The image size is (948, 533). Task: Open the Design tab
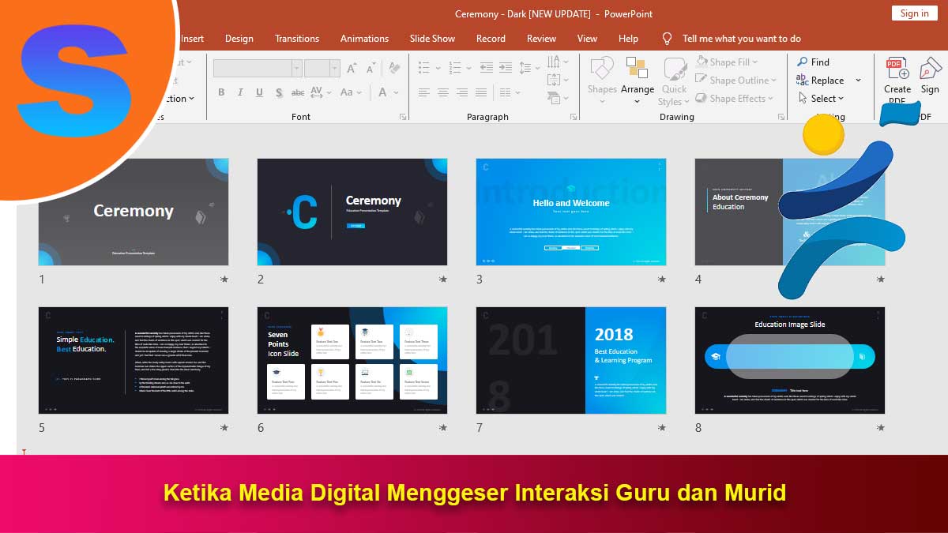tap(239, 38)
